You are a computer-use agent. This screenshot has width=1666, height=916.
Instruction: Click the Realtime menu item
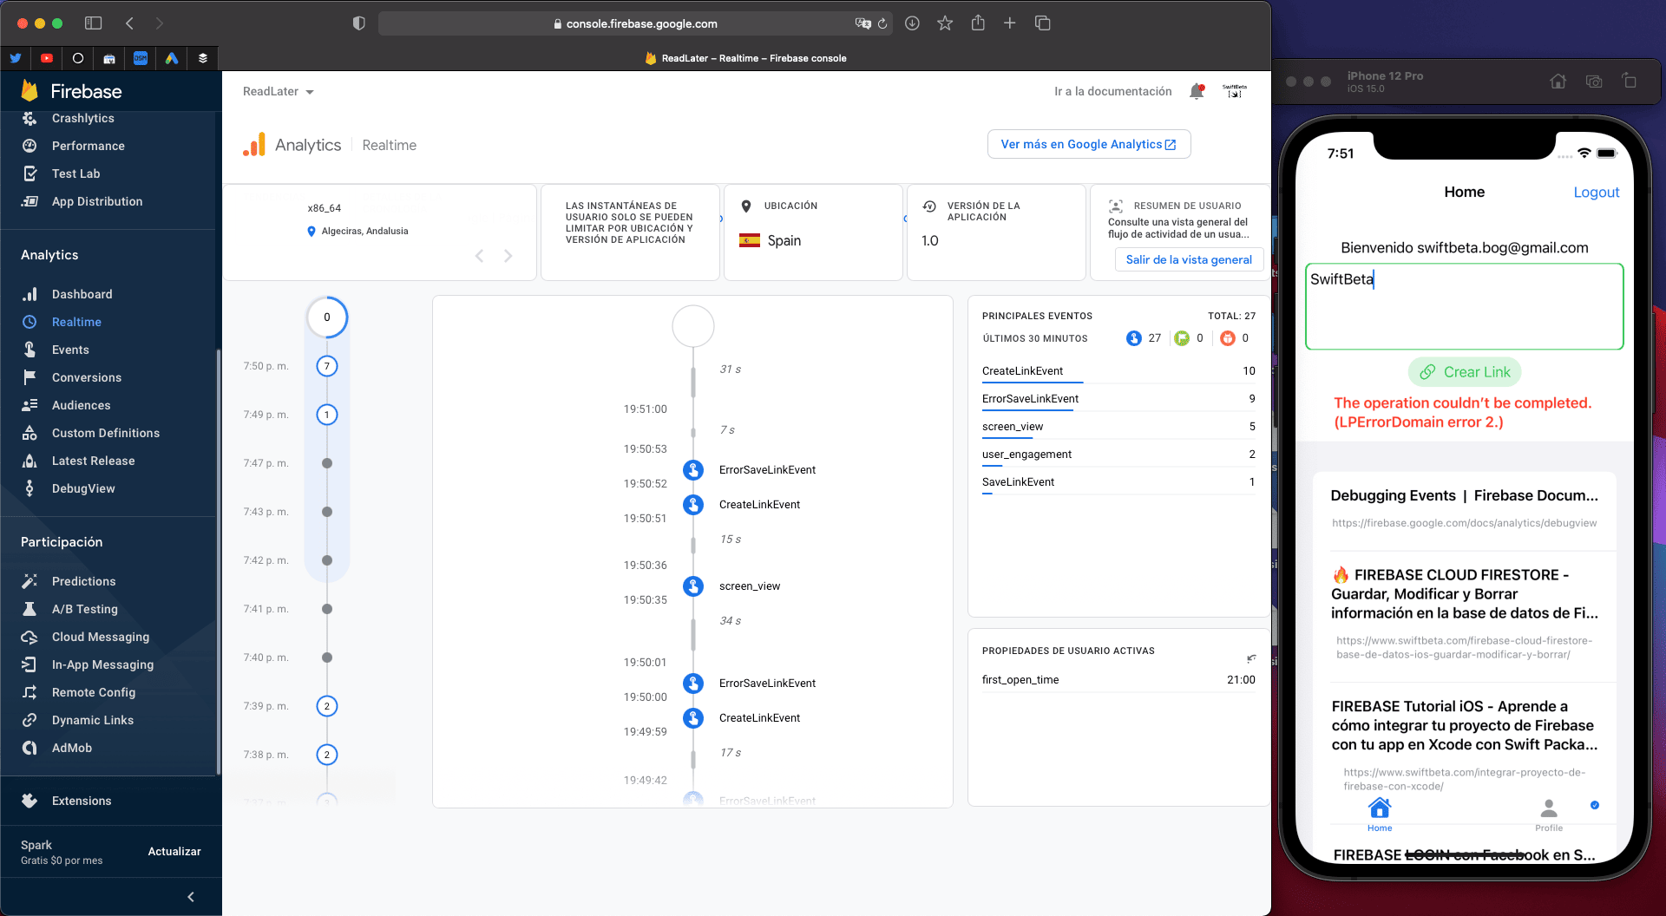[76, 322]
